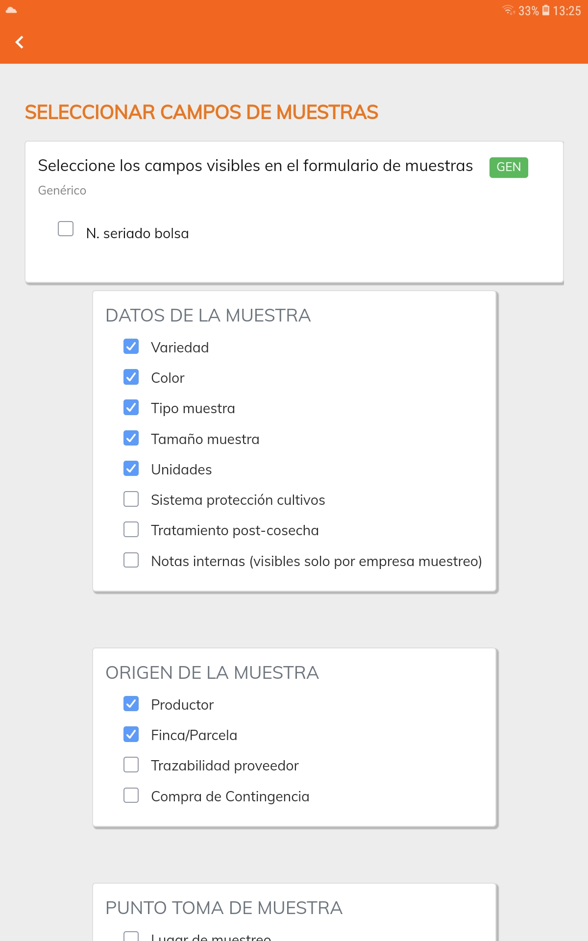
Task: Untick Tamaño muestra
Action: pyautogui.click(x=131, y=438)
